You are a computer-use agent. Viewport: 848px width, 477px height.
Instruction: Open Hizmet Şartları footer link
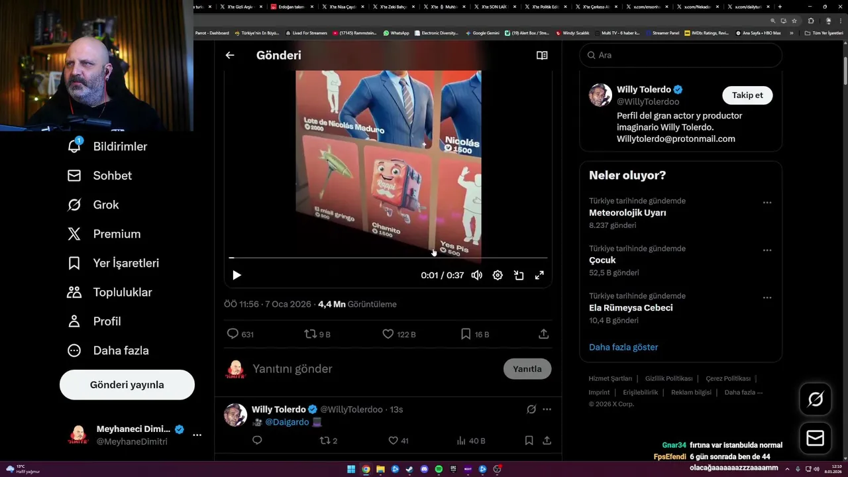[610, 378]
